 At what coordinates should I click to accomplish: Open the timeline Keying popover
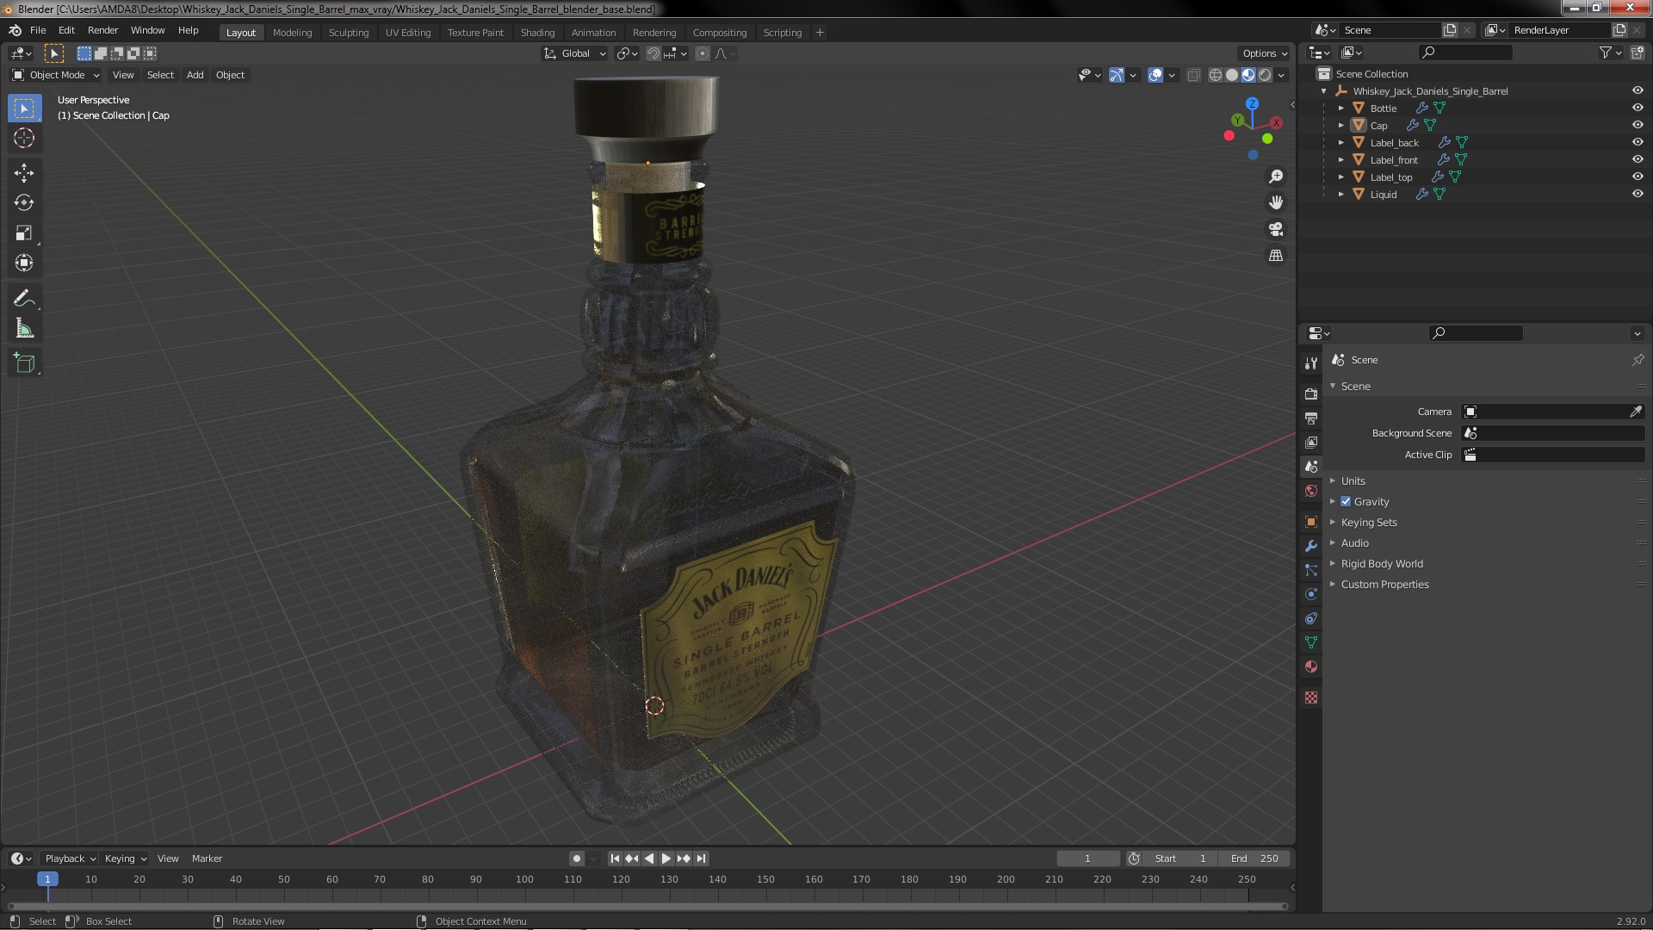126,859
